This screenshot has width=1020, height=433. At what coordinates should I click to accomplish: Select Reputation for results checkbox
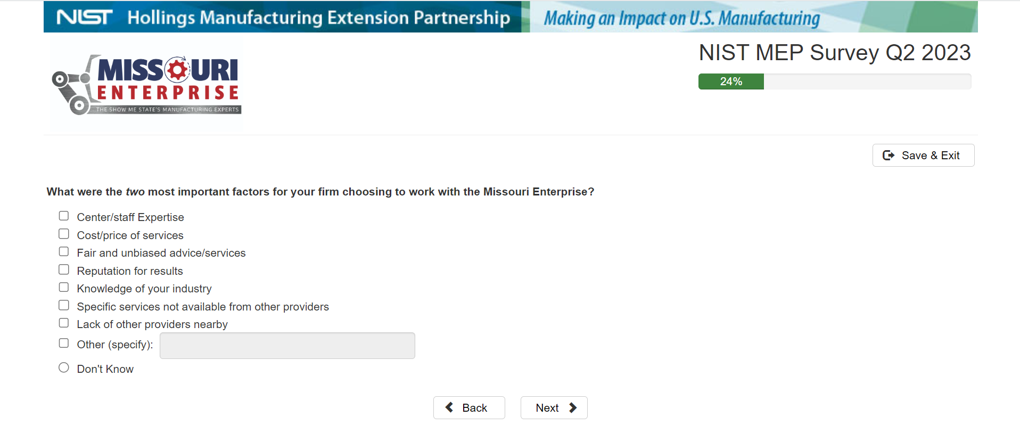64,270
